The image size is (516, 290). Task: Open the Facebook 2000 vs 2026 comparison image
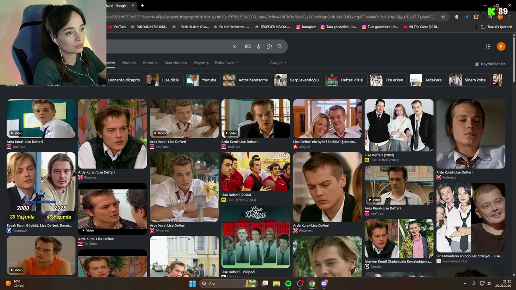(x=41, y=187)
